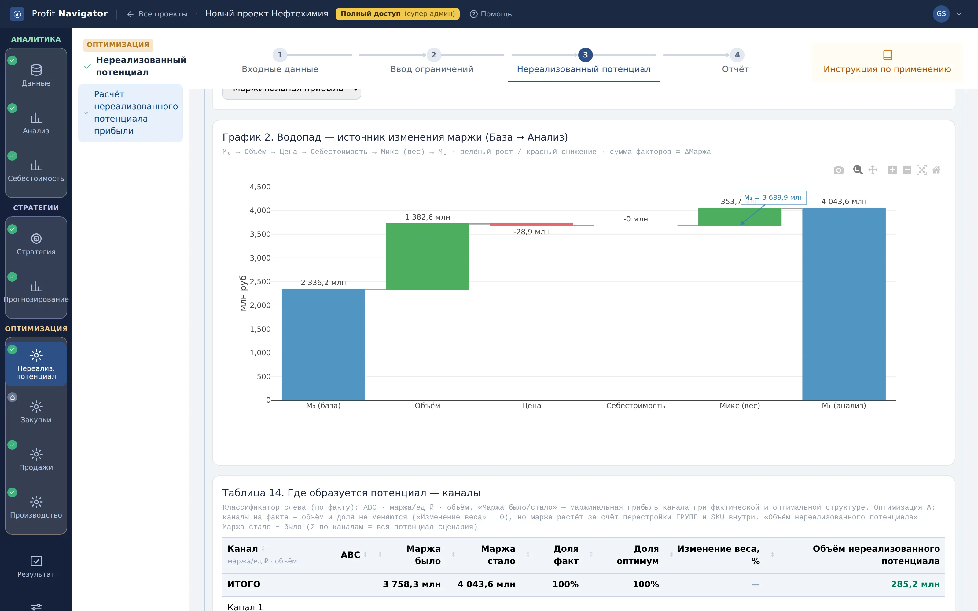The width and height of the screenshot is (978, 611).
Task: Select step 3 Нереализованный потенциал
Action: click(x=583, y=61)
